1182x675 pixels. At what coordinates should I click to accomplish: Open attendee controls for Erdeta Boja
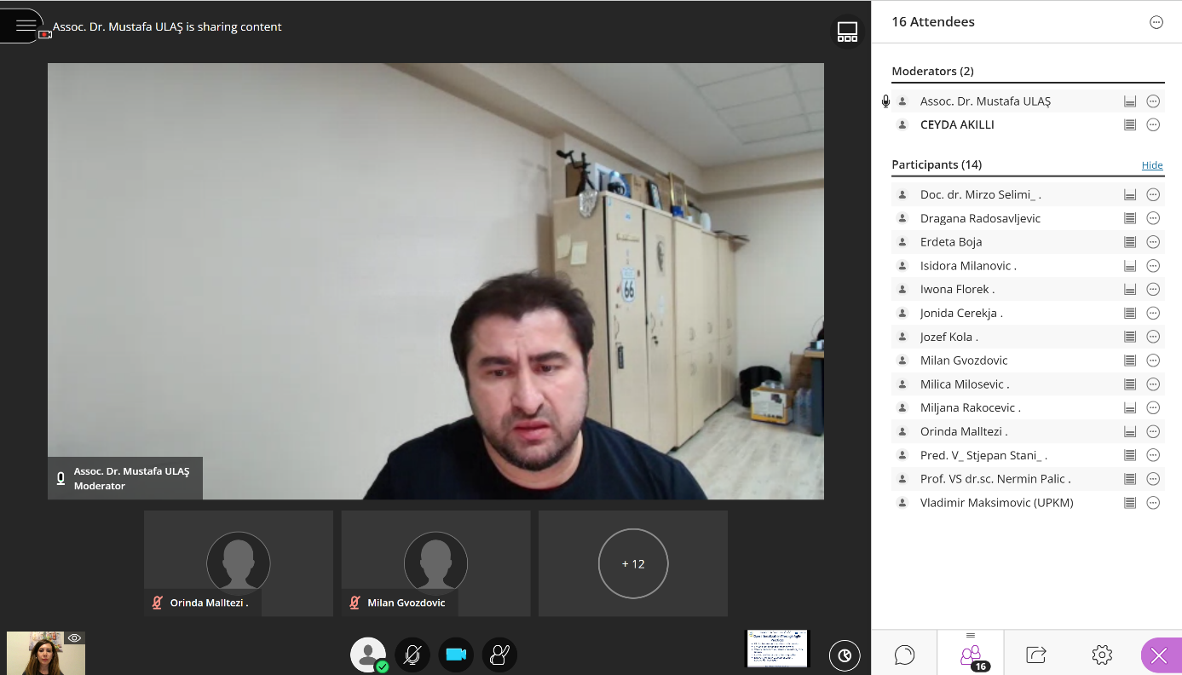coord(1153,242)
